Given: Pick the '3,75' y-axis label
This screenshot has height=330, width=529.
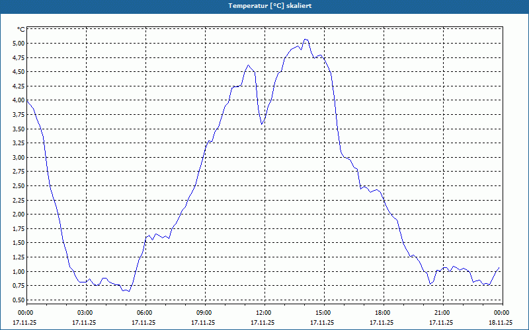Looking at the screenshot, I should [x=19, y=114].
